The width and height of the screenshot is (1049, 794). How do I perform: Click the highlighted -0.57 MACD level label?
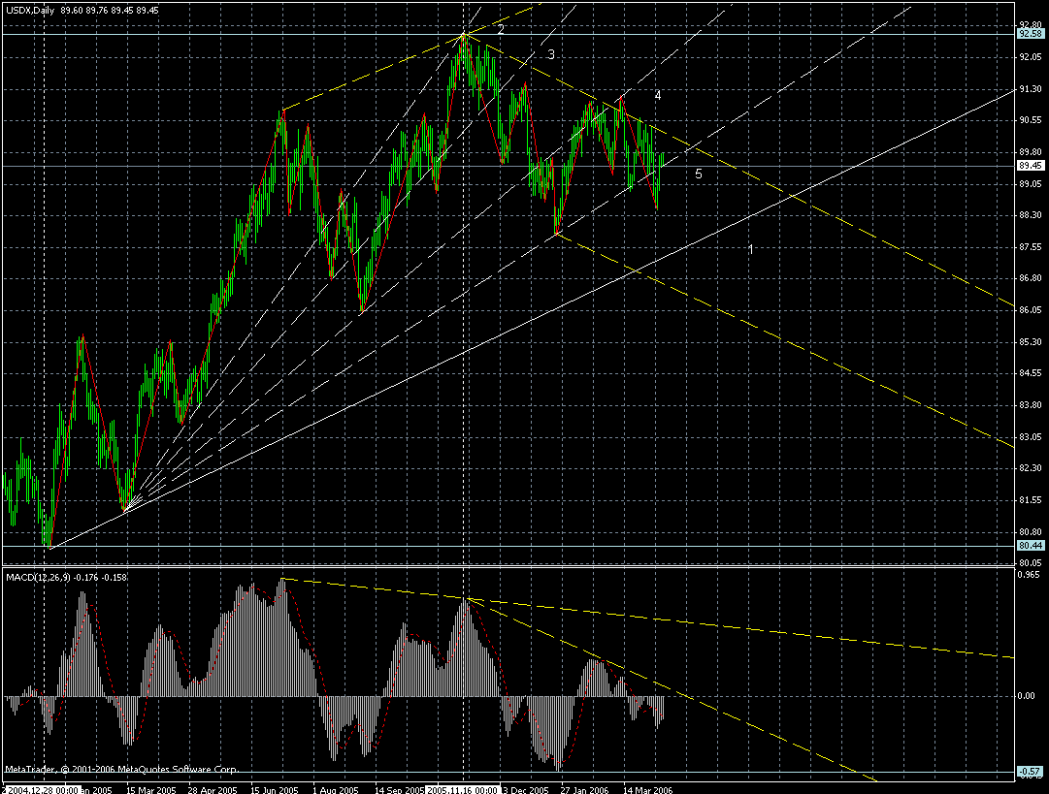1031,772
